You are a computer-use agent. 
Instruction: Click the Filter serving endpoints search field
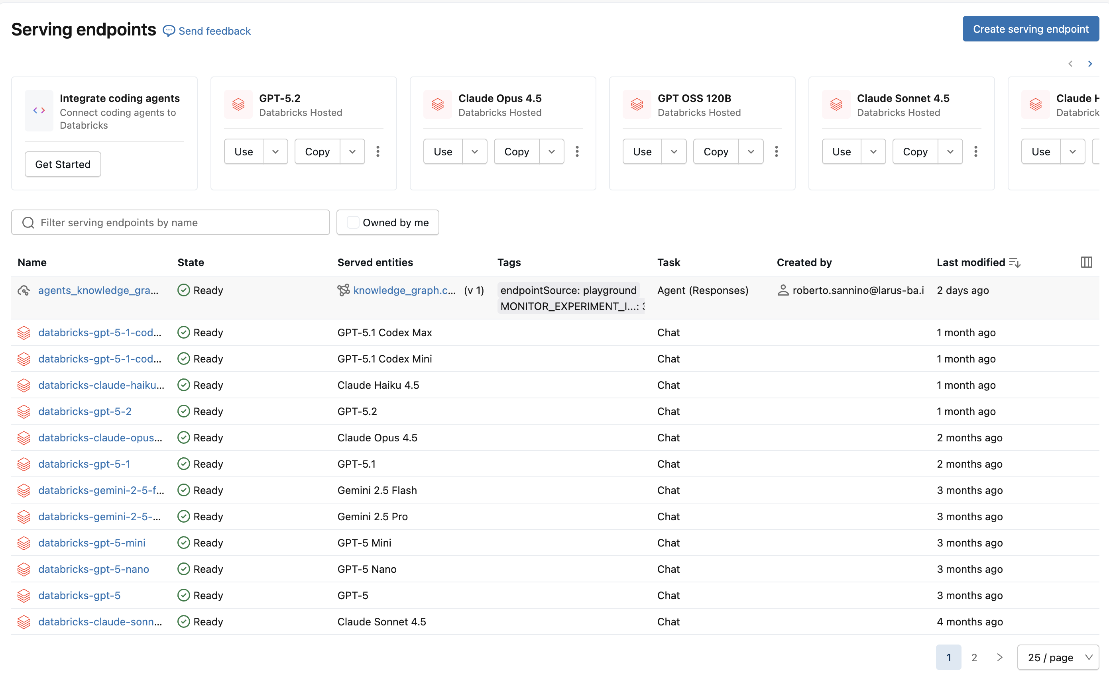point(171,223)
